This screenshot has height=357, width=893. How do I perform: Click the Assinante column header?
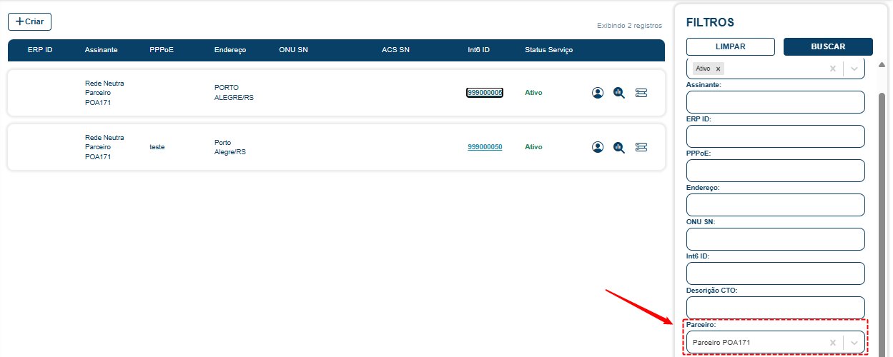tap(101, 50)
